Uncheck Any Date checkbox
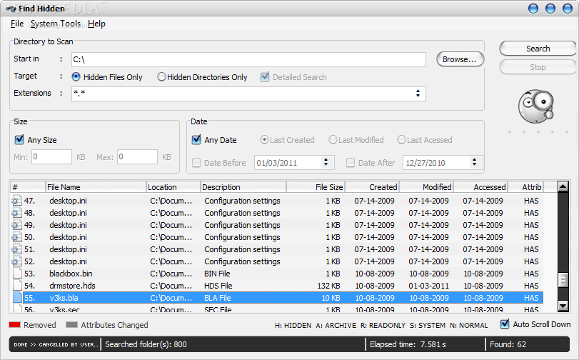This screenshot has height=360, width=579. pyautogui.click(x=196, y=140)
